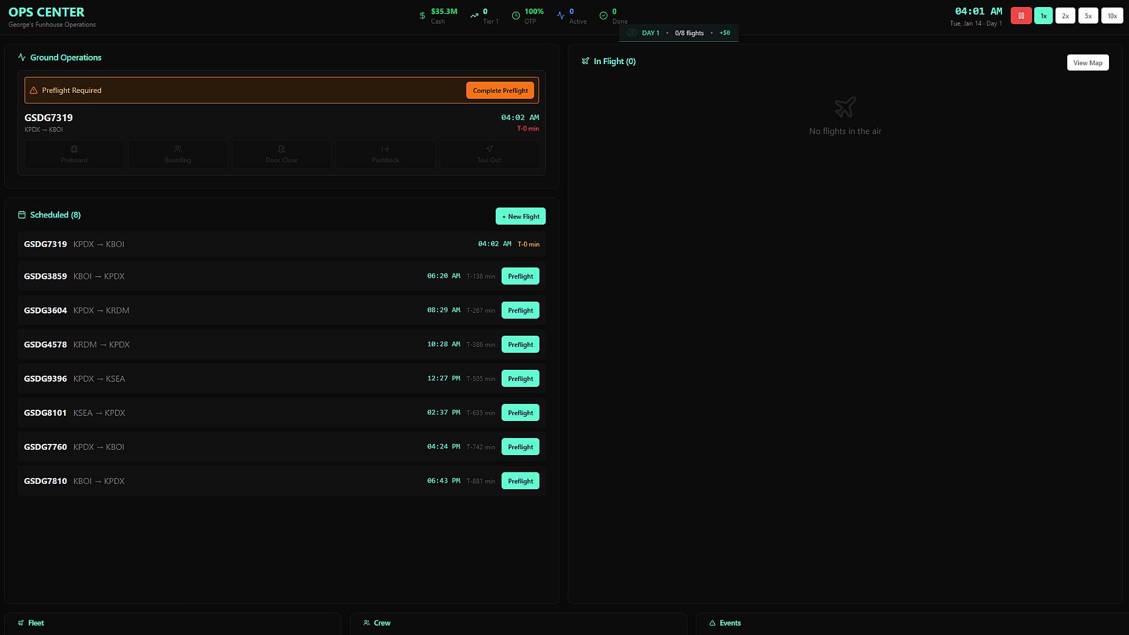Viewport: 1129px width, 635px height.
Task: Click the OTP clock icon
Action: pos(516,16)
